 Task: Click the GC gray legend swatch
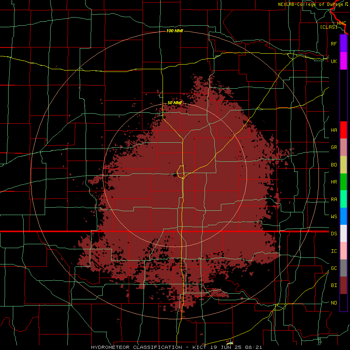pyautogui.click(x=343, y=268)
